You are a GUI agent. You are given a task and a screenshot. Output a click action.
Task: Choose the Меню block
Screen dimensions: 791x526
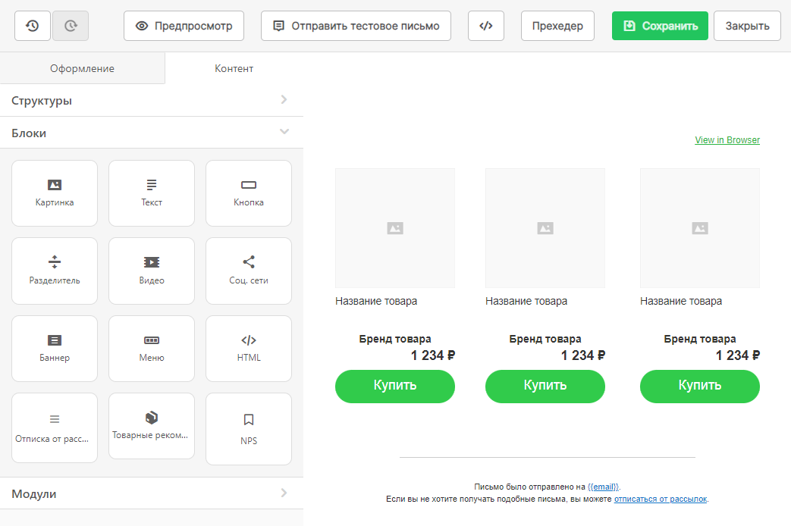(152, 348)
